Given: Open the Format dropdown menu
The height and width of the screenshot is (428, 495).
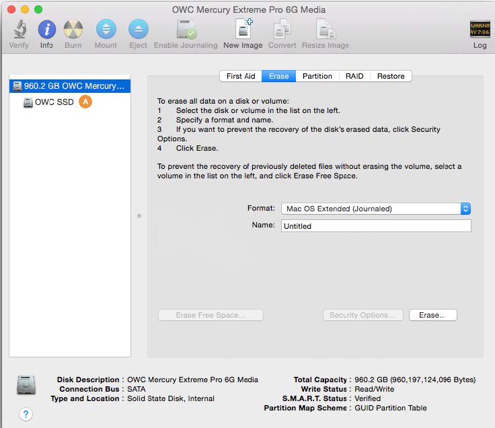Looking at the screenshot, I should point(376,209).
